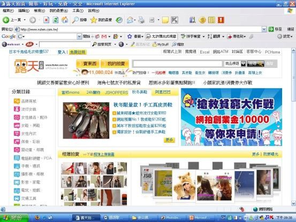Open the Mail icon dropdown arrow
This screenshot has width=296, height=222.
(x=134, y=20)
